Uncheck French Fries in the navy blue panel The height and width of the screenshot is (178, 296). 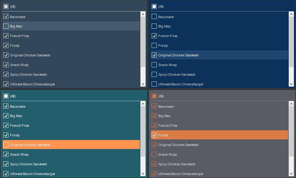(x=154, y=36)
